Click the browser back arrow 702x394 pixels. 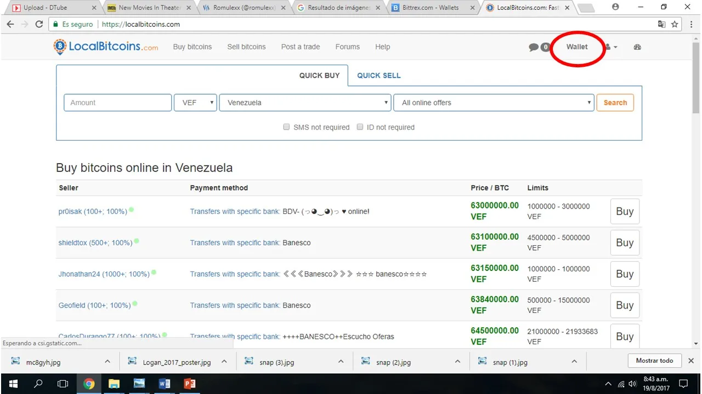[10, 24]
